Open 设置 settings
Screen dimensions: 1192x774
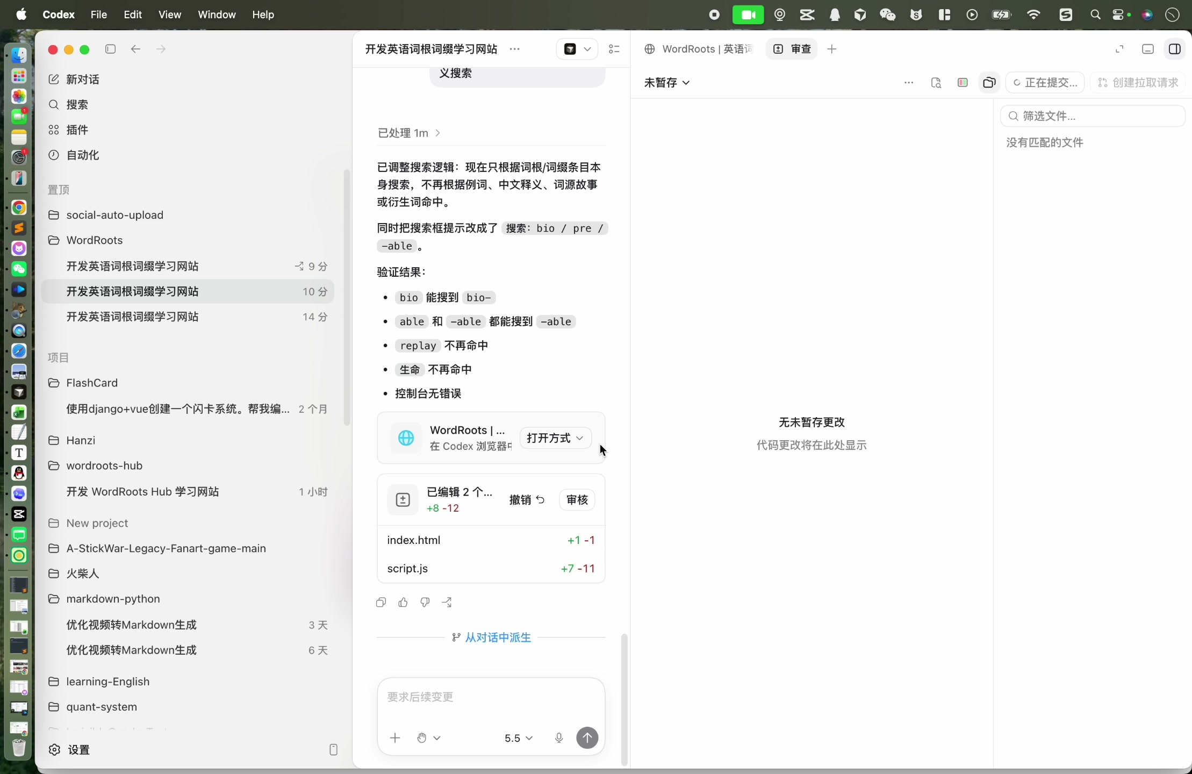[x=69, y=750]
